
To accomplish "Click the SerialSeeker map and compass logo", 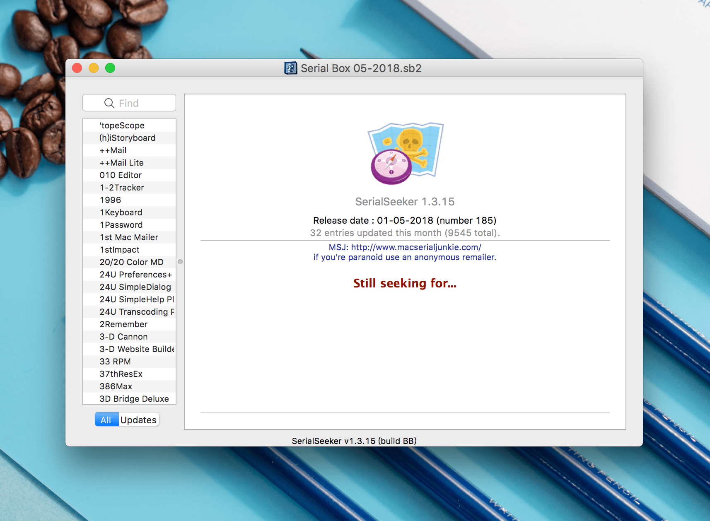I will click(406, 153).
